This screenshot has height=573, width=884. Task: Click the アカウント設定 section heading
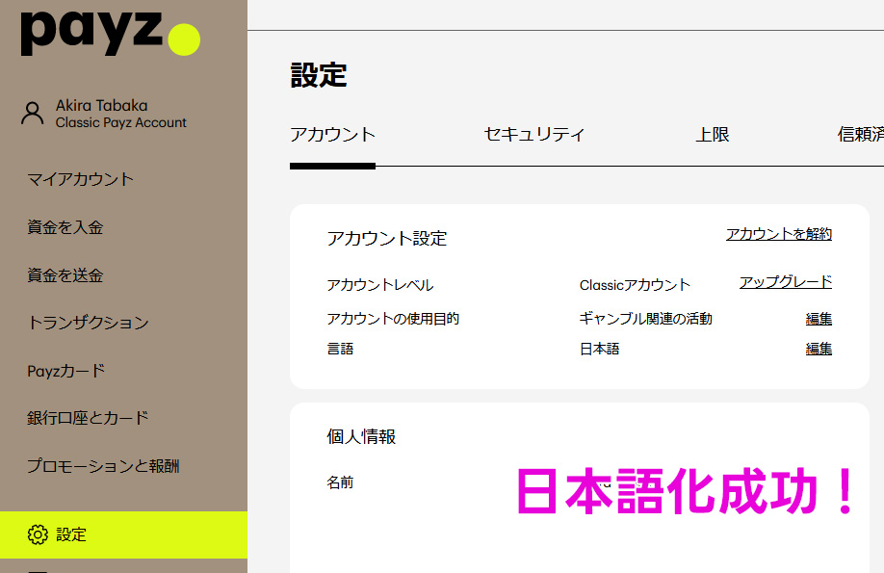387,238
